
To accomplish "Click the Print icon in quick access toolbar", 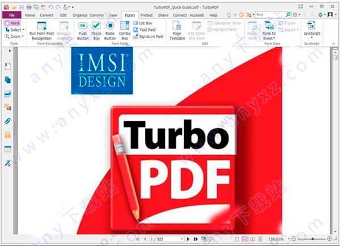I will [x=29, y=7].
